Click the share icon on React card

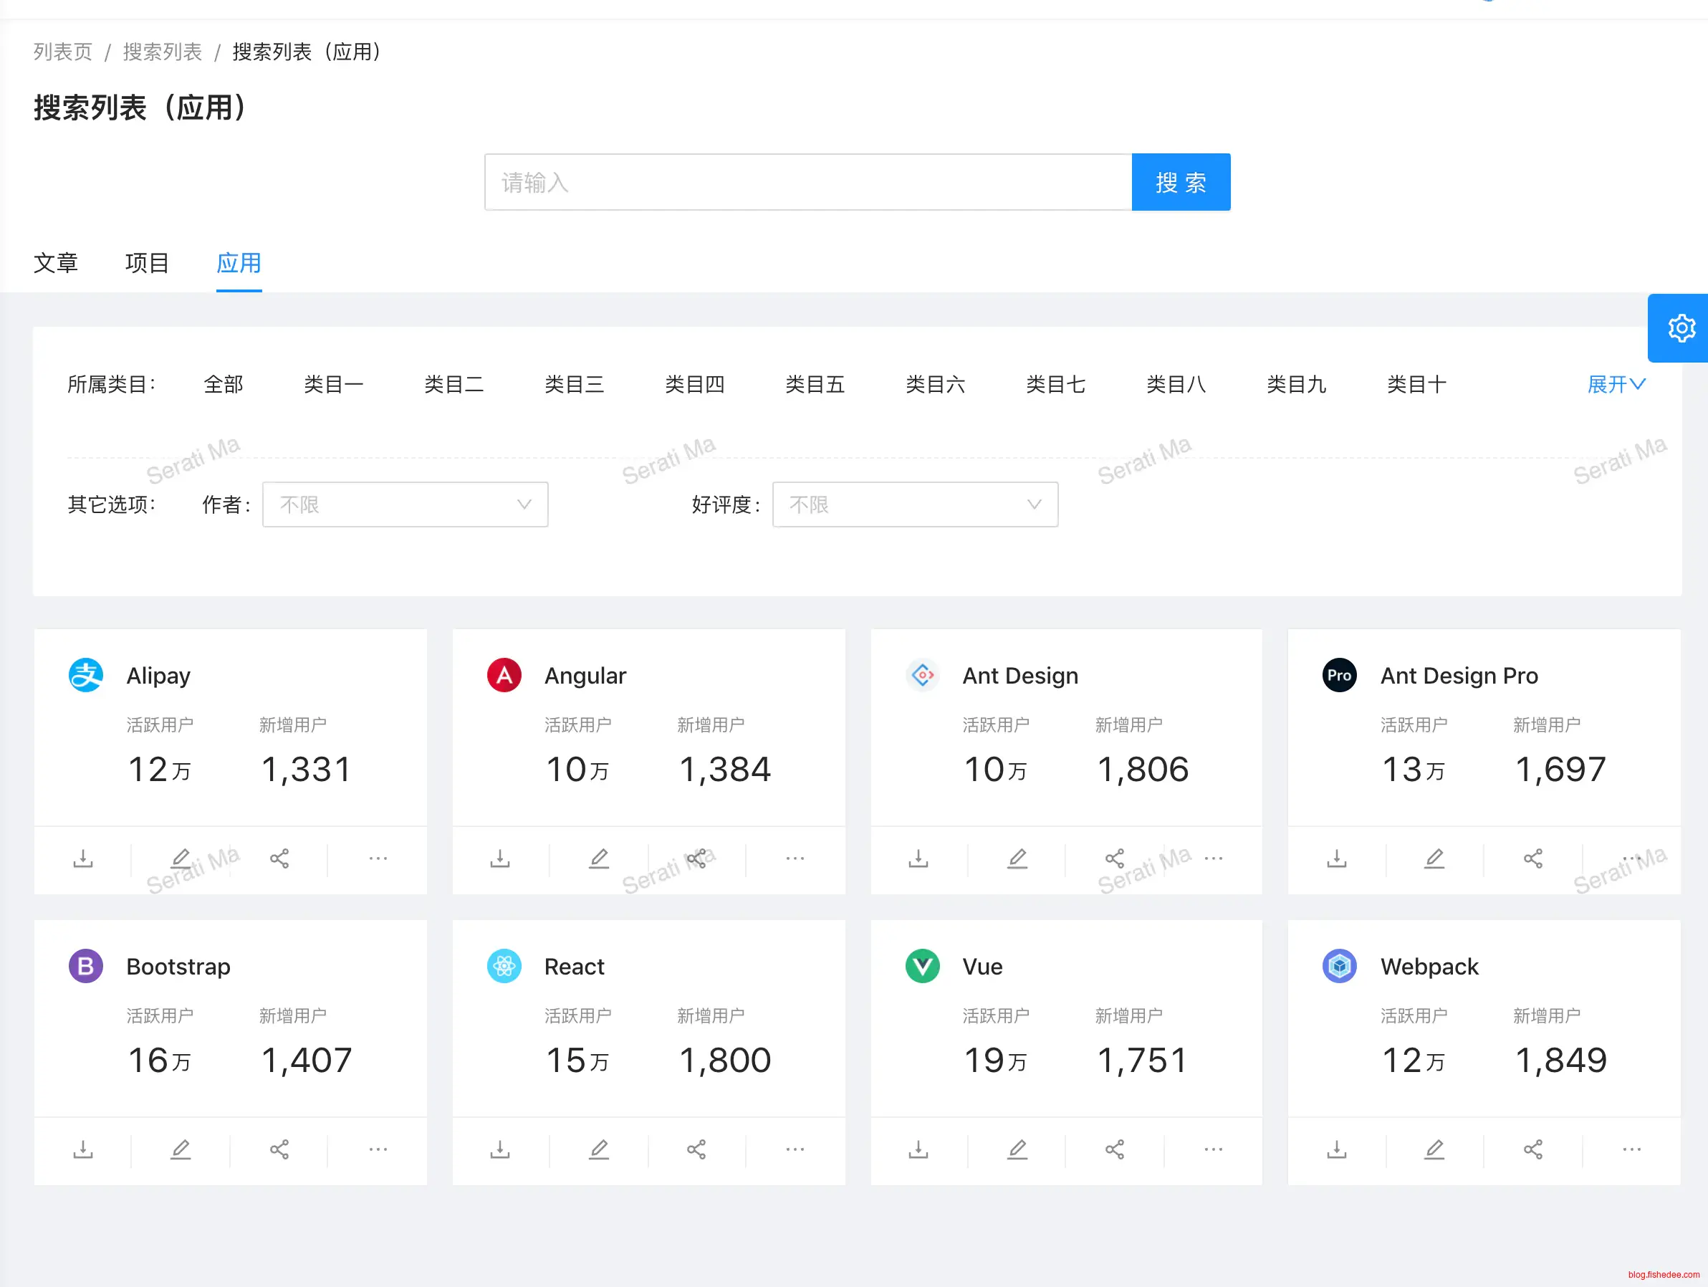696,1149
